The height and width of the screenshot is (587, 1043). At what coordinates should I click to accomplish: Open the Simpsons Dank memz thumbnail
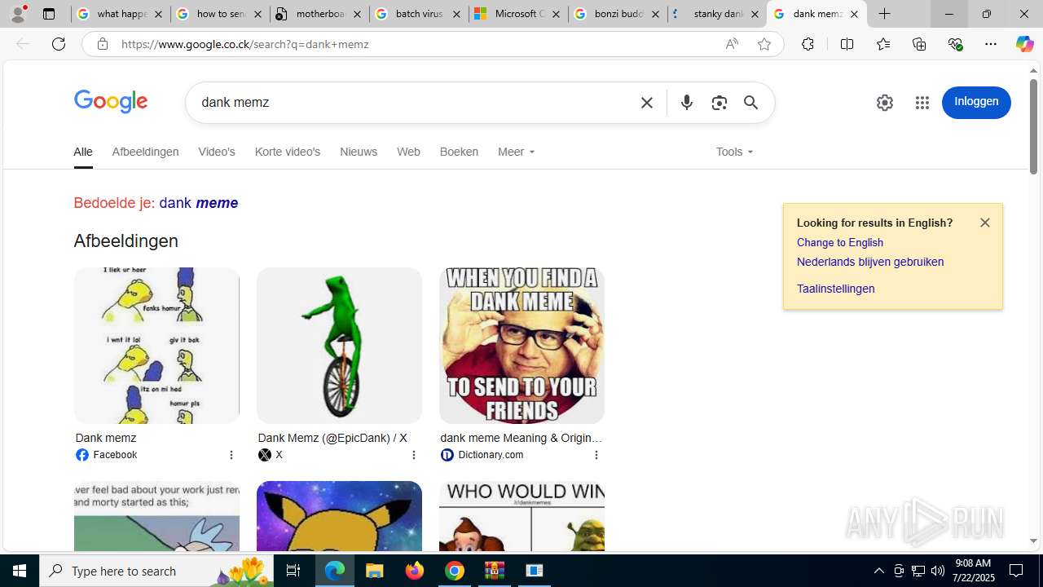click(156, 345)
